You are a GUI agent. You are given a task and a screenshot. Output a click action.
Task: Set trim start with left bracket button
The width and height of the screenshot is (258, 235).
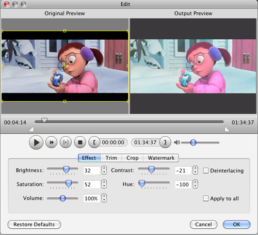(94, 143)
